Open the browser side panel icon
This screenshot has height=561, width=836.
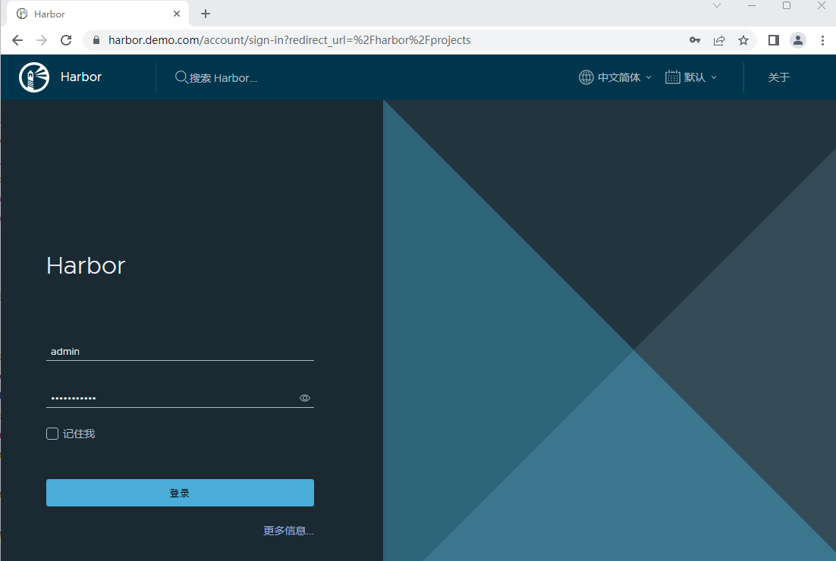point(774,40)
